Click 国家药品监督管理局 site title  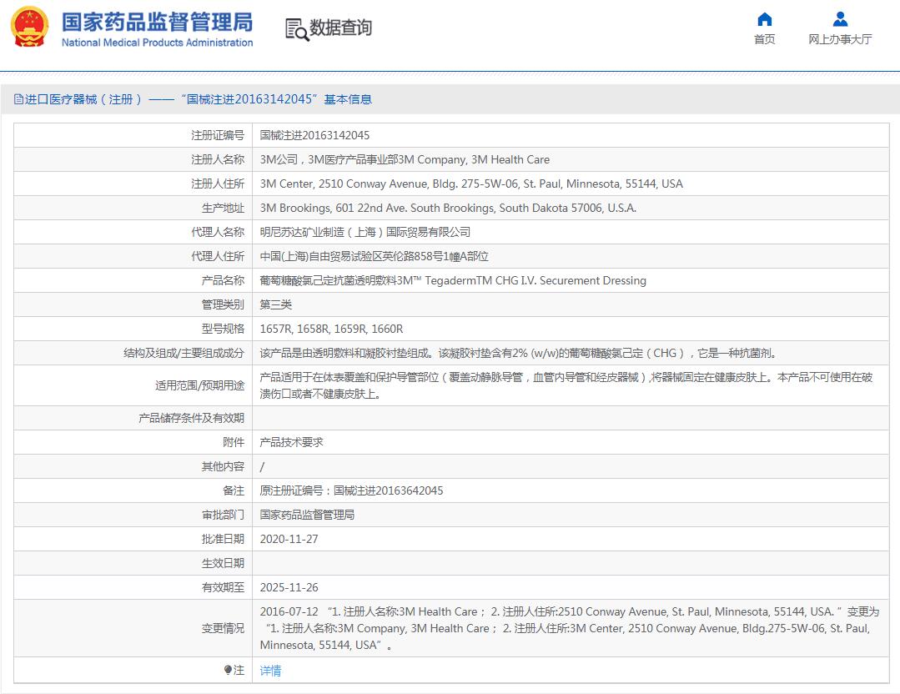(158, 23)
